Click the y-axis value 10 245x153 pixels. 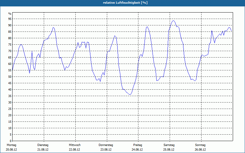point(10,128)
